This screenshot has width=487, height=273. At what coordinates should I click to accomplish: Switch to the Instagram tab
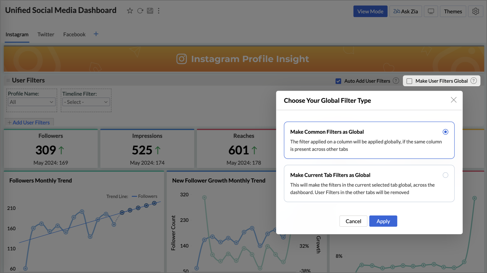pos(17,34)
